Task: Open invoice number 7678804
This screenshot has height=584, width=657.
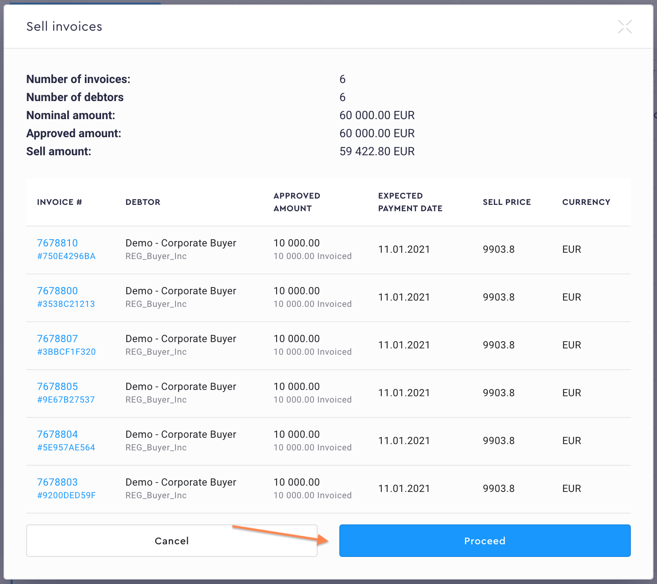Action: (57, 435)
